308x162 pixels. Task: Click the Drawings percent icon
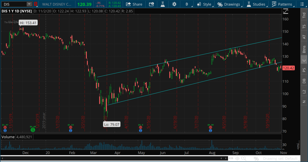220,4
